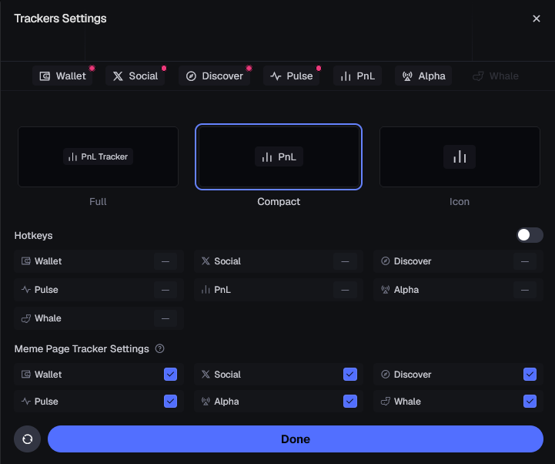Viewport: 555px width, 464px height.
Task: Uncheck Wallet in Meme Page Tracker Settings
Action: coord(170,375)
